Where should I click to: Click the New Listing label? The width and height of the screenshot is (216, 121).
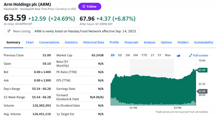point(22,31)
